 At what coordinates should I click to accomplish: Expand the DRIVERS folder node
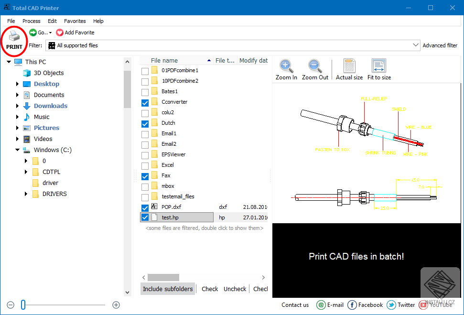pyautogui.click(x=26, y=194)
